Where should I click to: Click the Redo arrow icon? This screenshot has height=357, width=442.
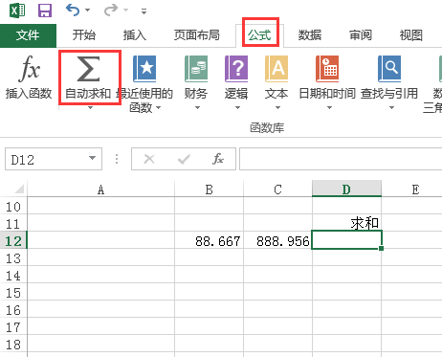point(111,10)
